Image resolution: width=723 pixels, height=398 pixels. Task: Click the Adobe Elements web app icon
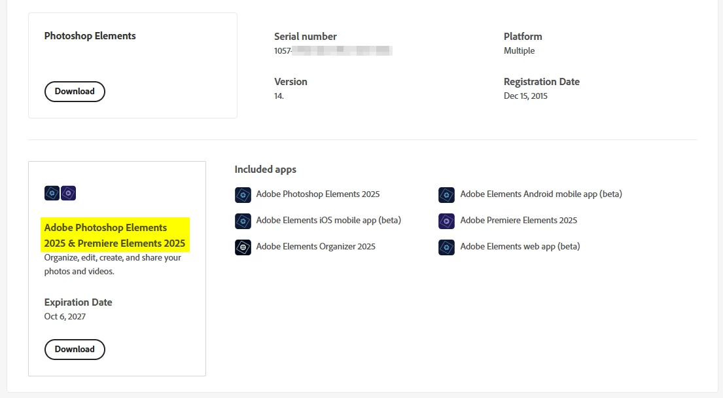click(x=446, y=247)
